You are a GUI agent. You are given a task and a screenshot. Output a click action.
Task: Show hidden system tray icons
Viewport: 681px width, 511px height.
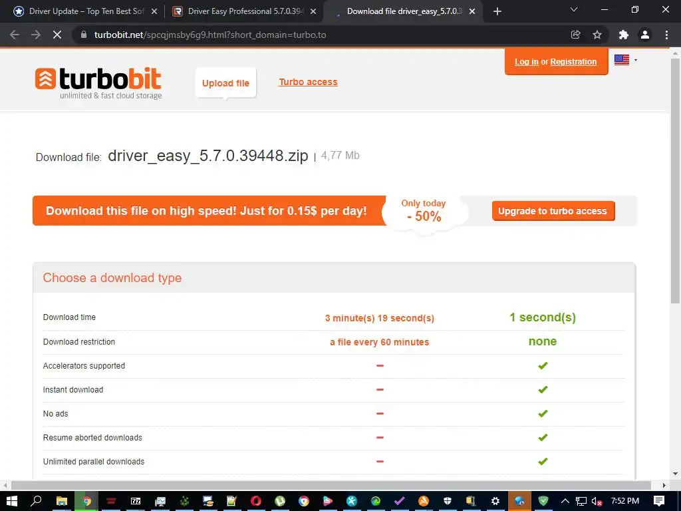pyautogui.click(x=565, y=501)
